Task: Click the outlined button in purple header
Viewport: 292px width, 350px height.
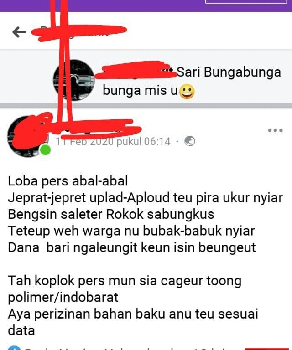Action: (x=246, y=2)
